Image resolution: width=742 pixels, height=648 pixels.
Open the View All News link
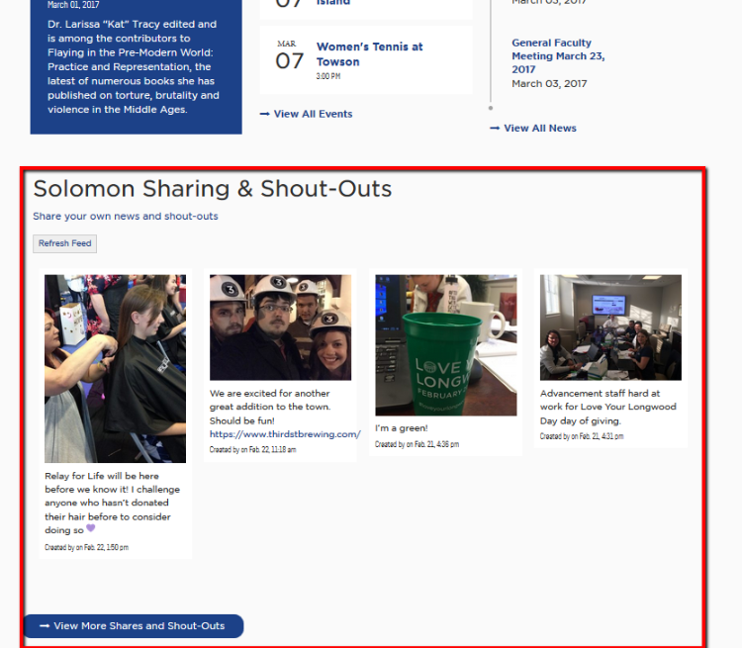point(540,129)
